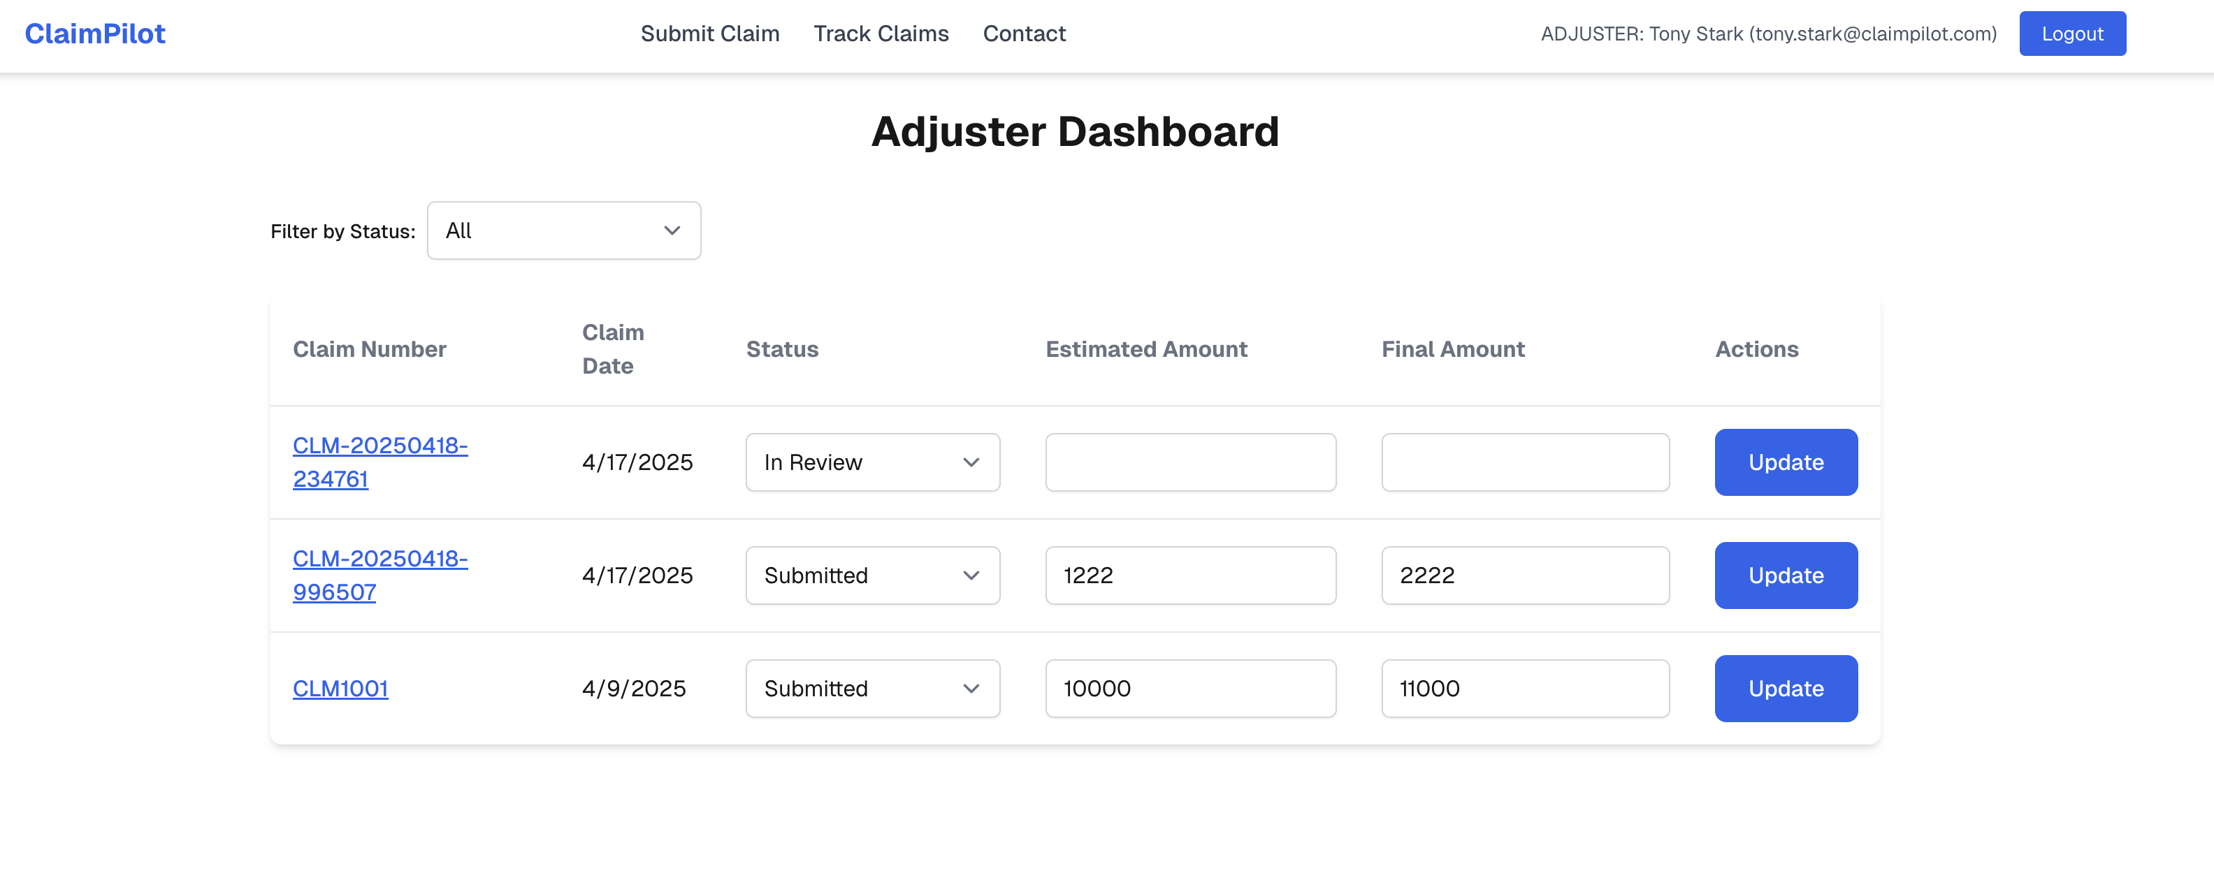Update claim CLM-20250418-234761
The image size is (2214, 880).
pyautogui.click(x=1786, y=462)
